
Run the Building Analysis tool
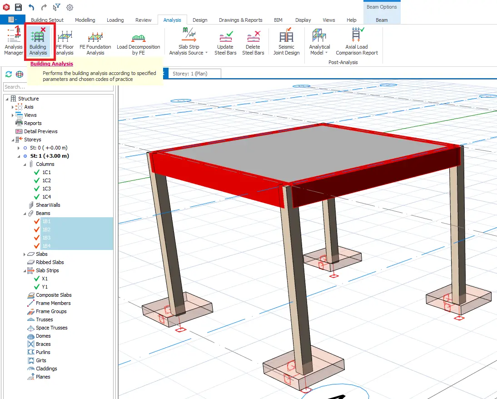[x=38, y=41]
